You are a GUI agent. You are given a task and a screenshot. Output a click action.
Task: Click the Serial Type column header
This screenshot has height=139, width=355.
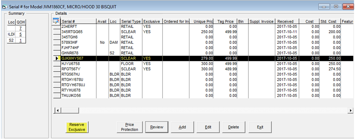point(131,22)
